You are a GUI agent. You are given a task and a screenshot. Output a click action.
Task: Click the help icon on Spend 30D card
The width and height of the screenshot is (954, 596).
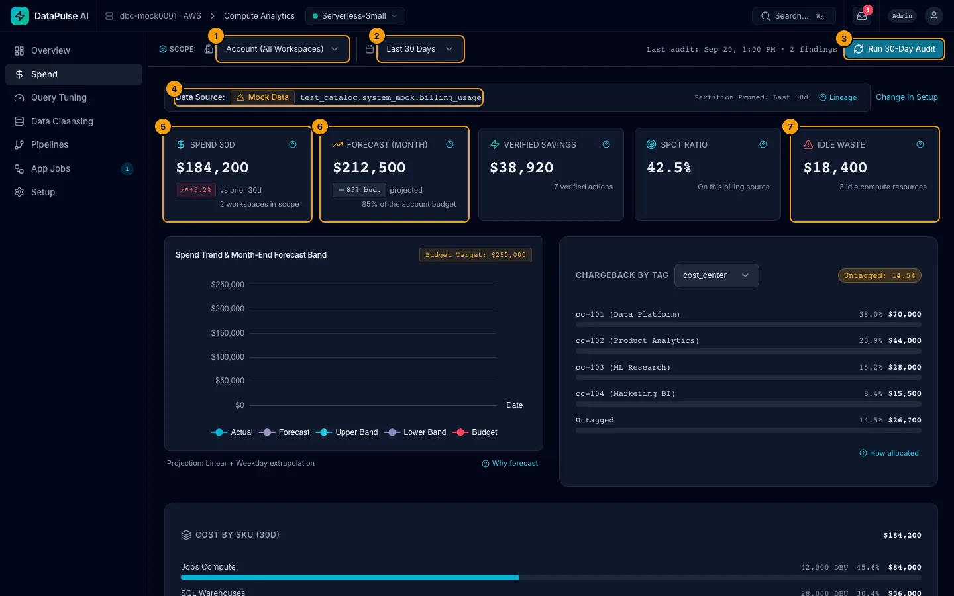click(293, 144)
